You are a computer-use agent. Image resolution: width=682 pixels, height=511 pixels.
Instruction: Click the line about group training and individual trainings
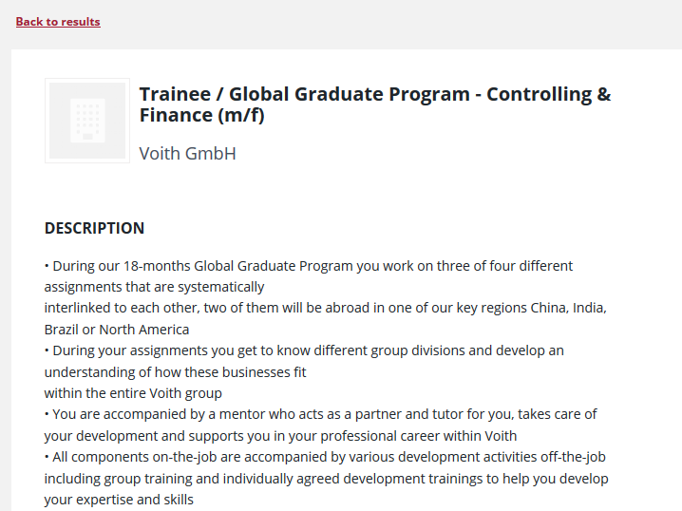326,479
